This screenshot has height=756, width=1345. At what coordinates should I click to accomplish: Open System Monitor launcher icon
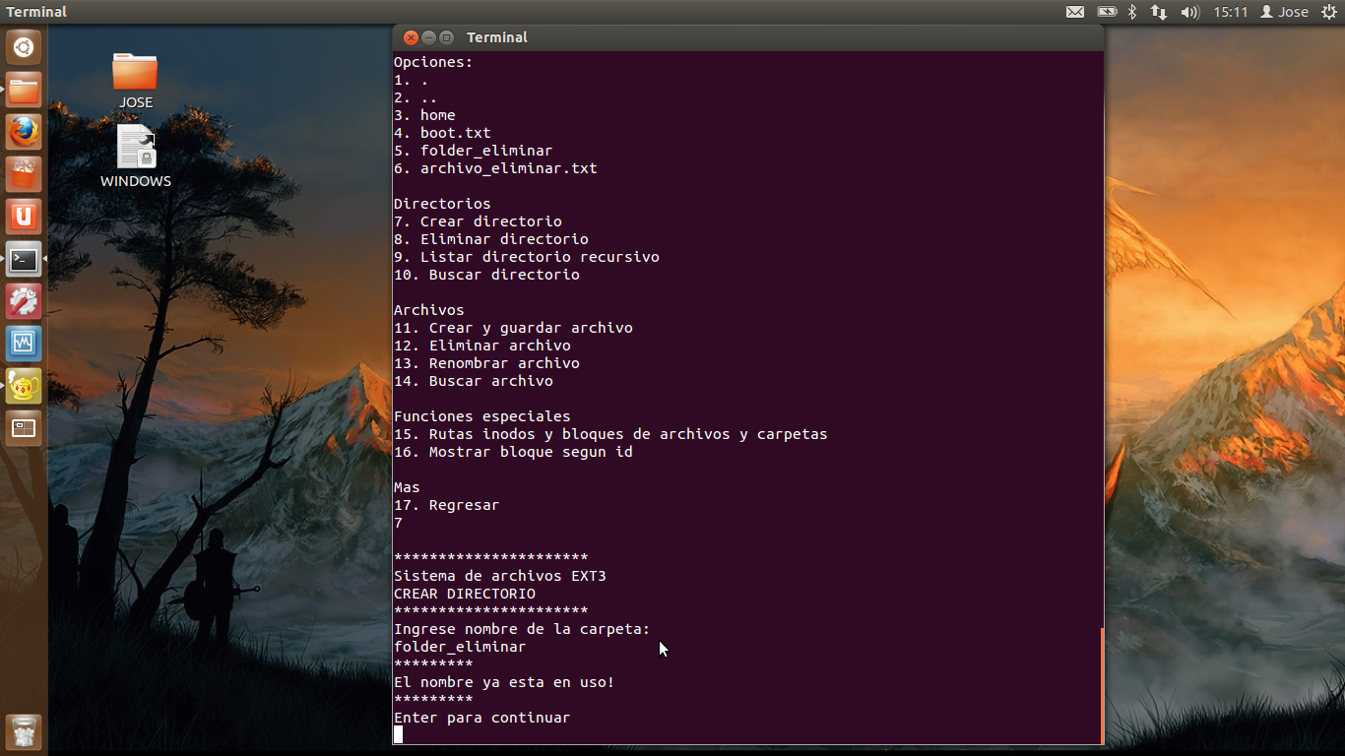[24, 345]
